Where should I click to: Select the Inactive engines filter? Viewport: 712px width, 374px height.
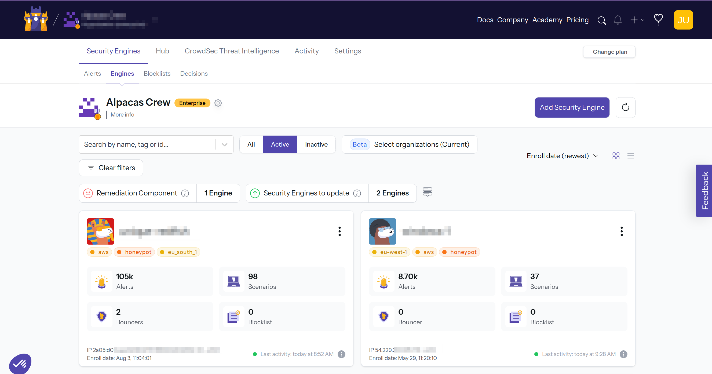[x=316, y=144]
